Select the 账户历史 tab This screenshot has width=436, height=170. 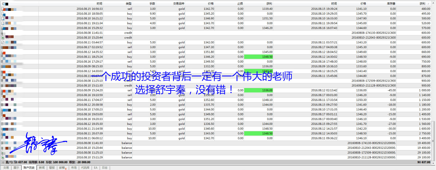pos(29,168)
